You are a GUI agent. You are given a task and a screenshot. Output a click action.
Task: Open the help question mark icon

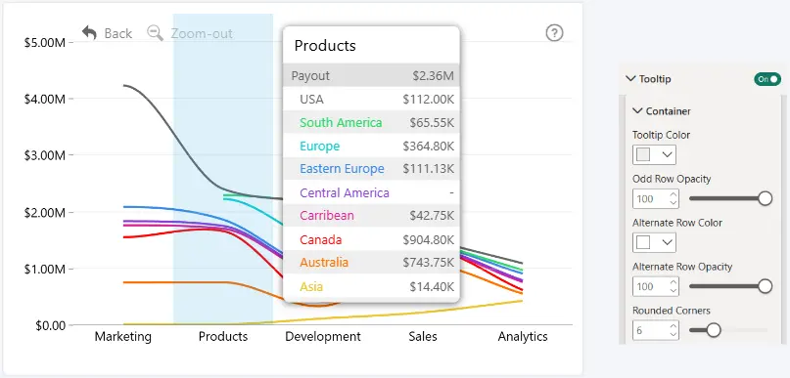click(554, 33)
